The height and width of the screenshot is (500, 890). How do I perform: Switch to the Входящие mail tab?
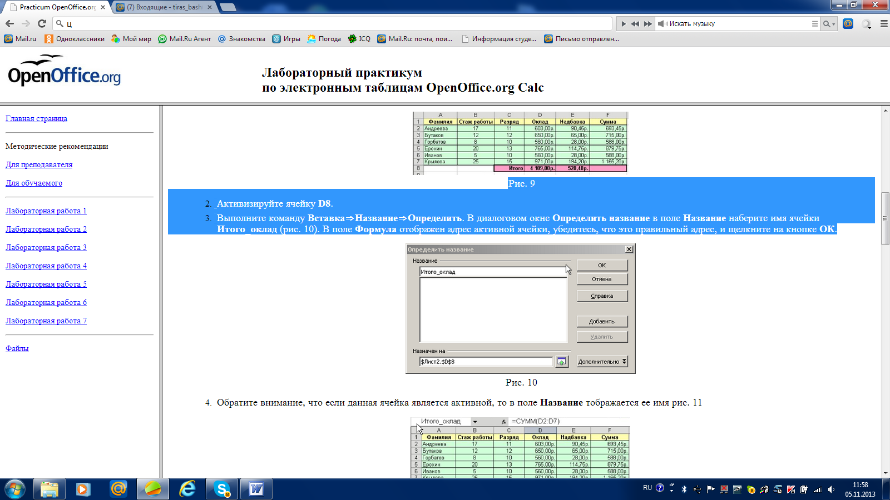tap(165, 7)
